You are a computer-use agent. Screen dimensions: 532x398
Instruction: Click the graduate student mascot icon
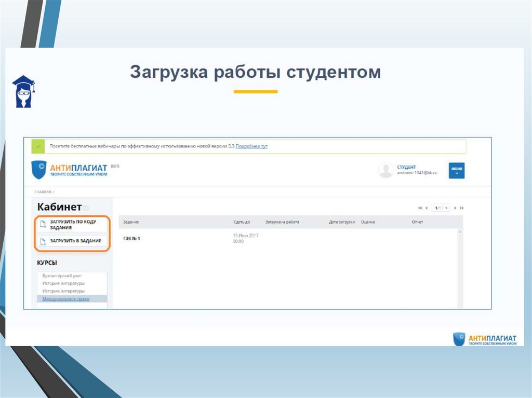pyautogui.click(x=23, y=91)
